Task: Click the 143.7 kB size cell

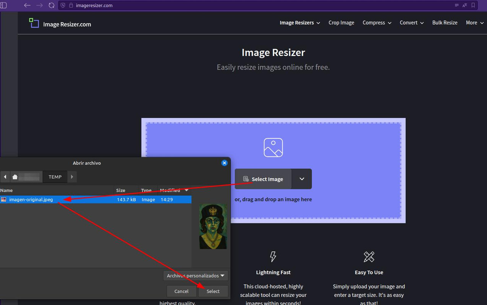Action: (x=127, y=199)
